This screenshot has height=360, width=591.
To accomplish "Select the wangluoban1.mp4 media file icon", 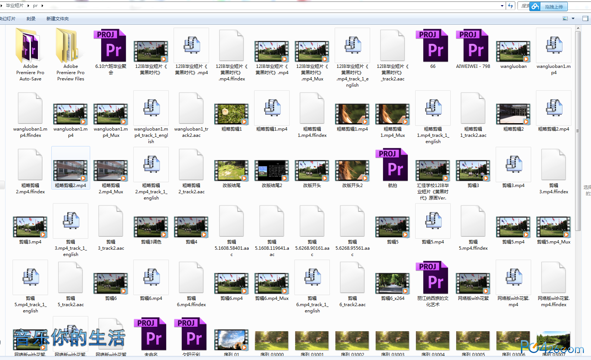I will tap(553, 45).
